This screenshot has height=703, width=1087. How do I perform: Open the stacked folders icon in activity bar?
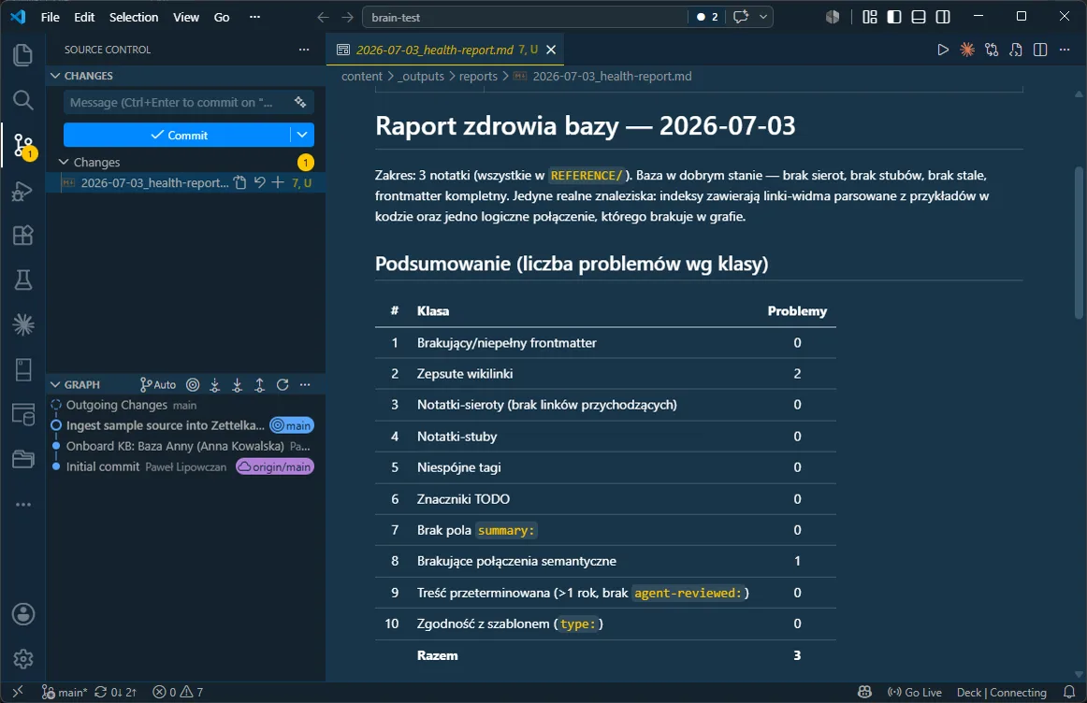tap(22, 458)
